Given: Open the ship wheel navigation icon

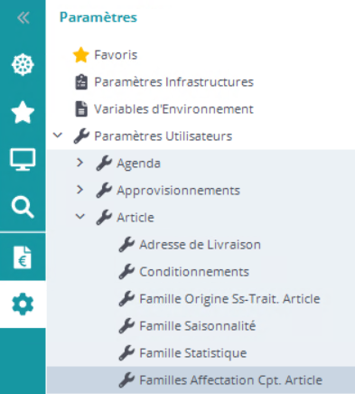Looking at the screenshot, I should tap(23, 65).
